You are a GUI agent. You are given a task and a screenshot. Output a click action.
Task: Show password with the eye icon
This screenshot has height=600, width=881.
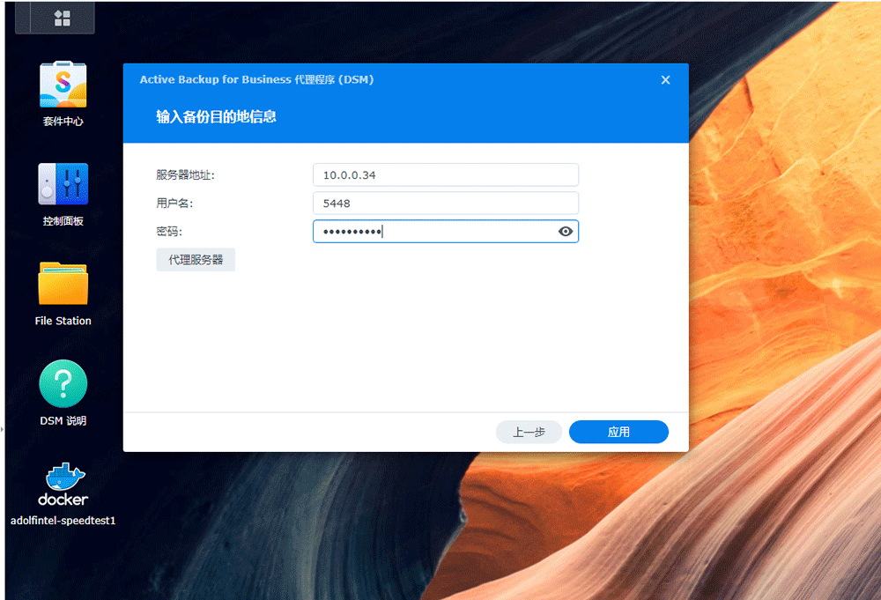[x=566, y=232]
